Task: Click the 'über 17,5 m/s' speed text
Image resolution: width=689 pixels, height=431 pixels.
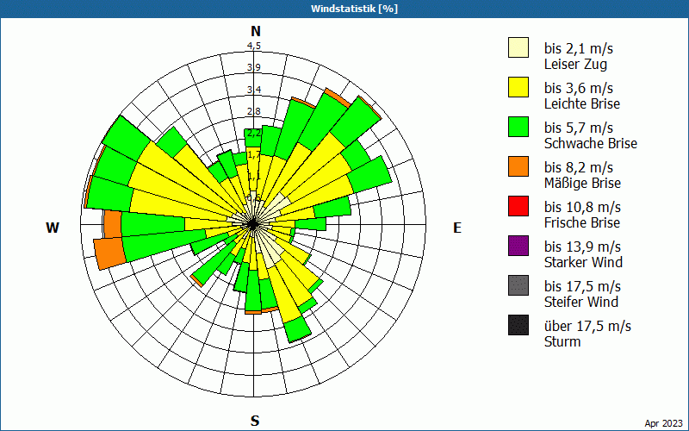Action: (588, 326)
